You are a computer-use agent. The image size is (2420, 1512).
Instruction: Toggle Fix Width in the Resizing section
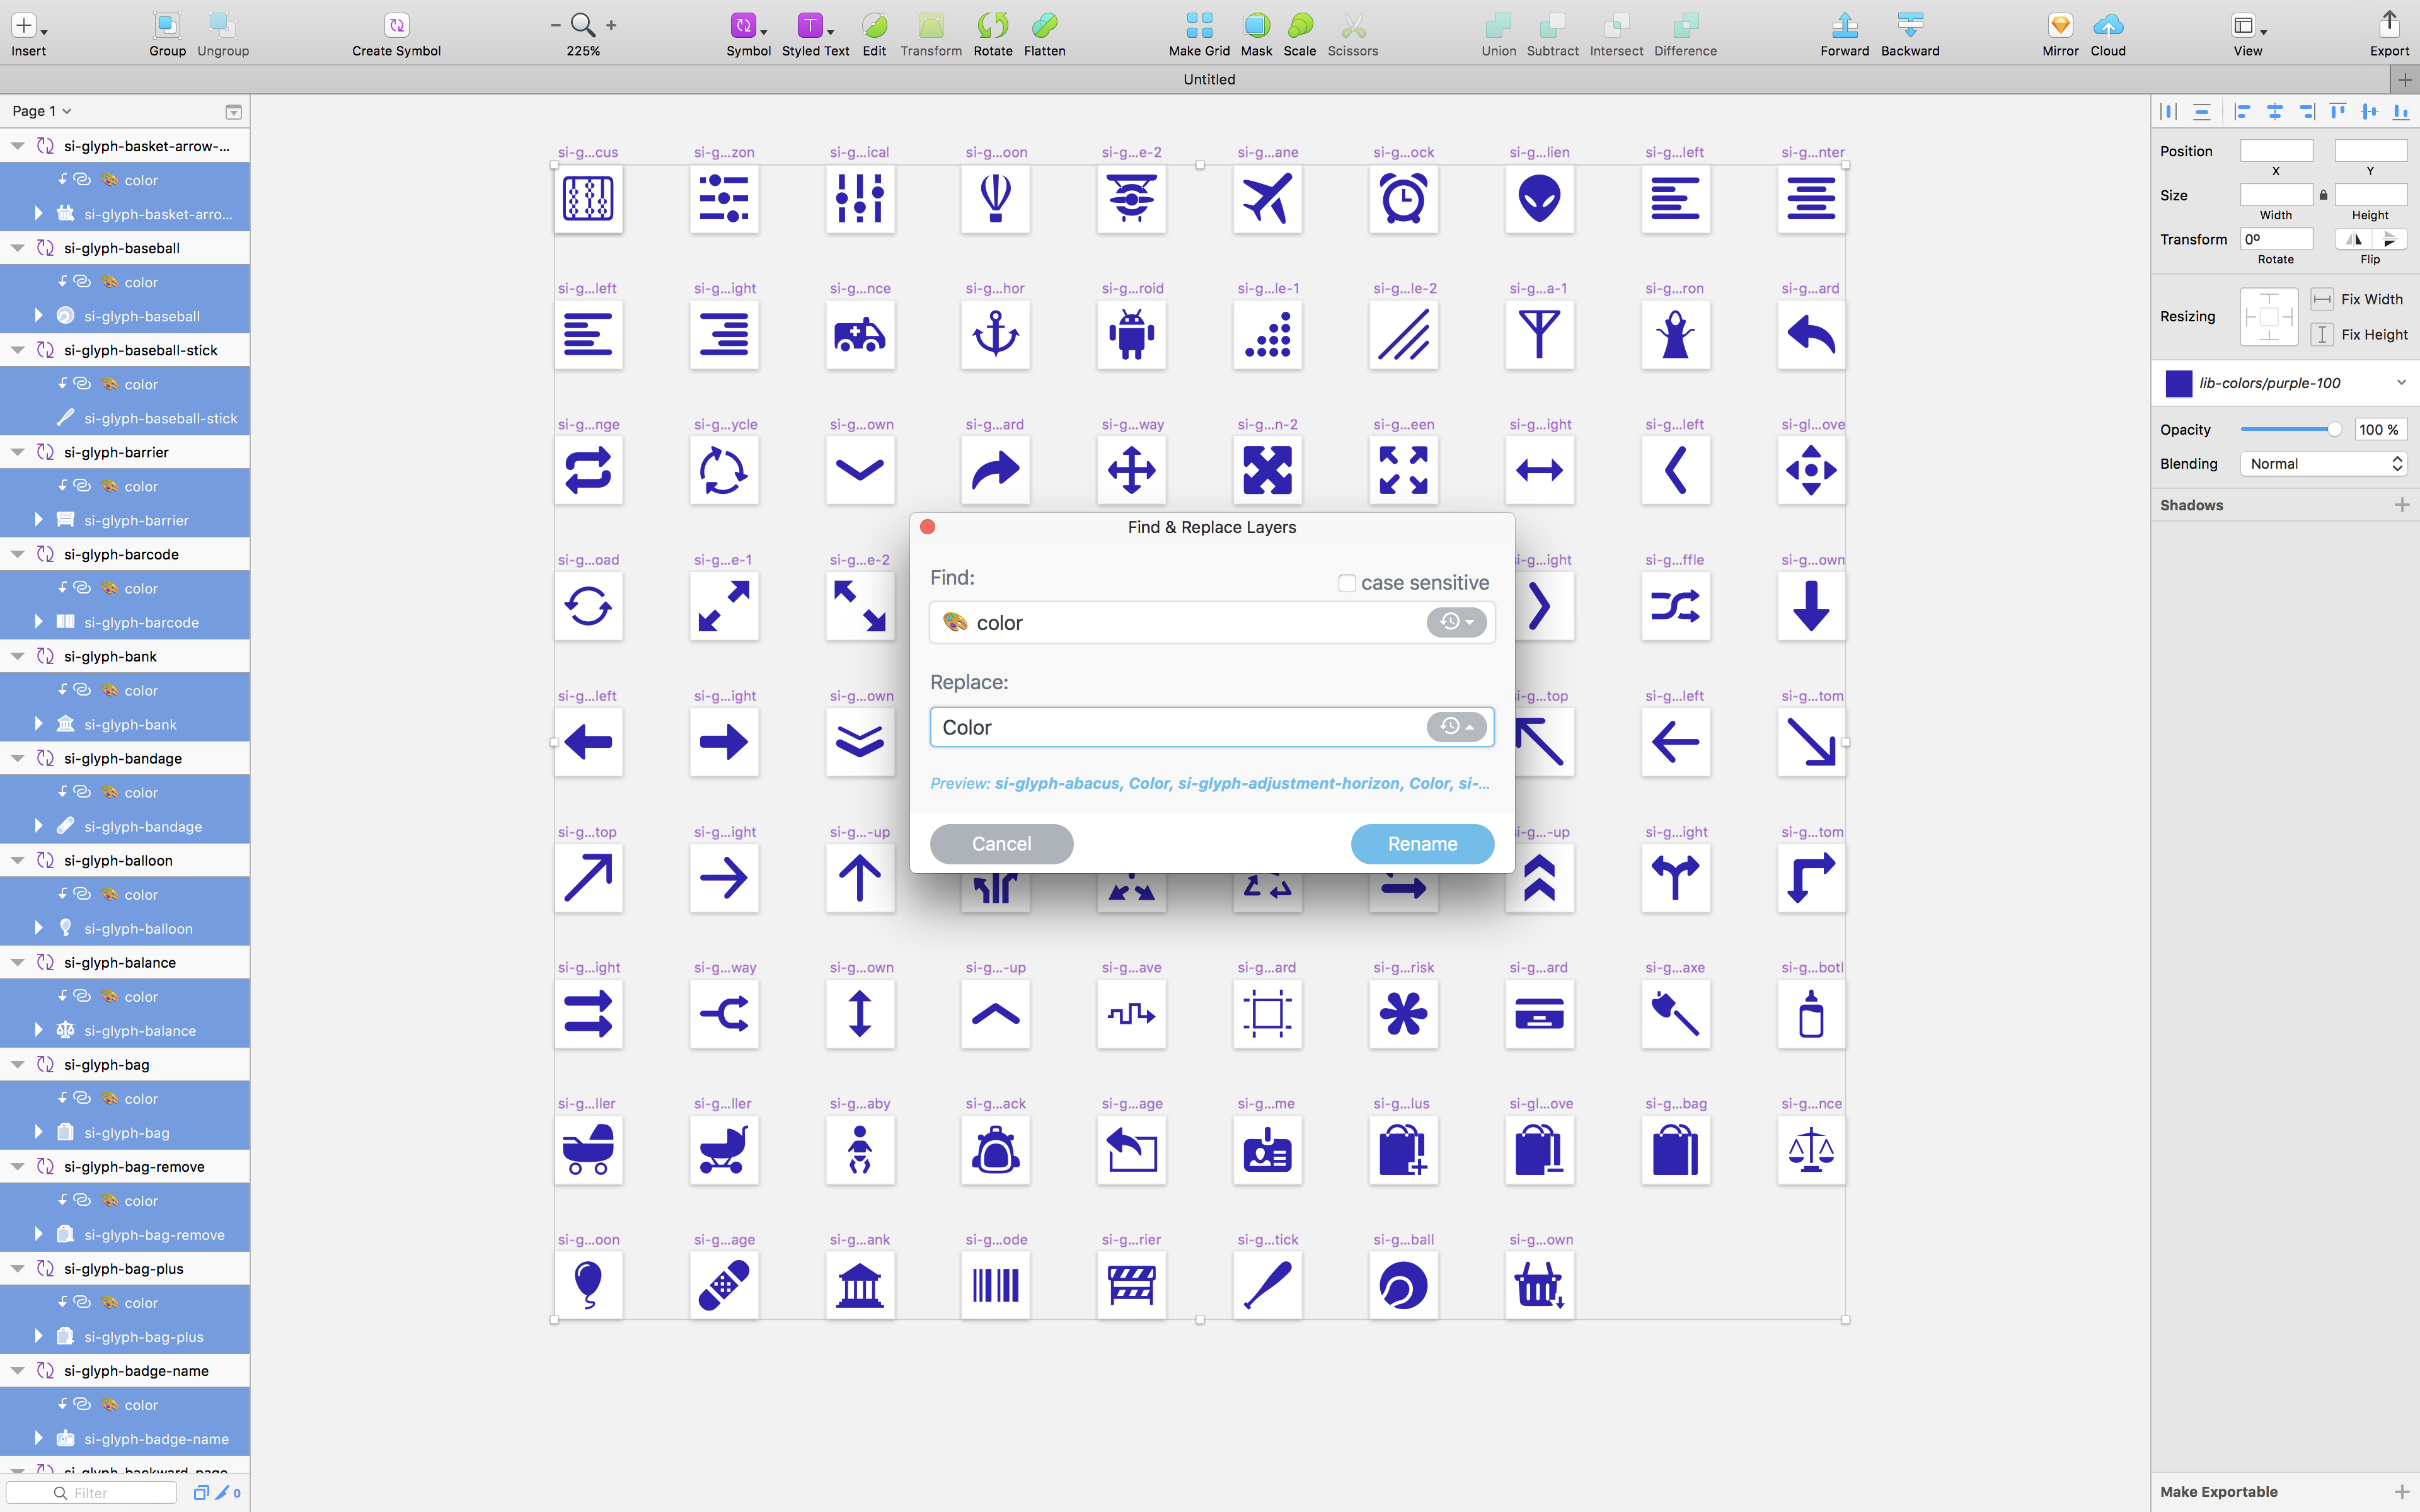(2322, 298)
